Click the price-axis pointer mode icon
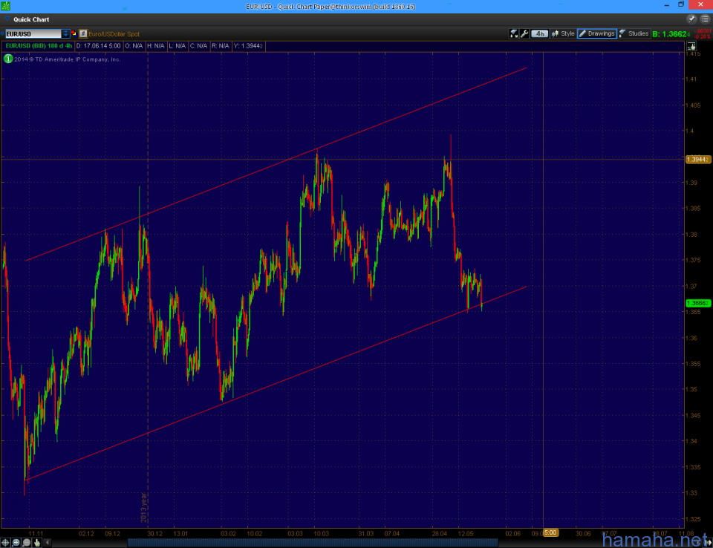 click(x=691, y=46)
